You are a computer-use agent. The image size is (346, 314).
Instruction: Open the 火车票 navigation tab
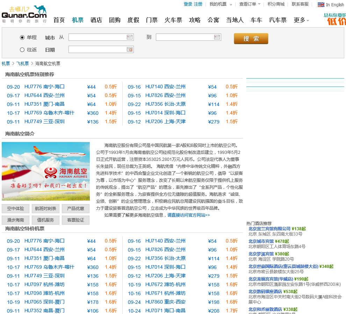tap(173, 20)
